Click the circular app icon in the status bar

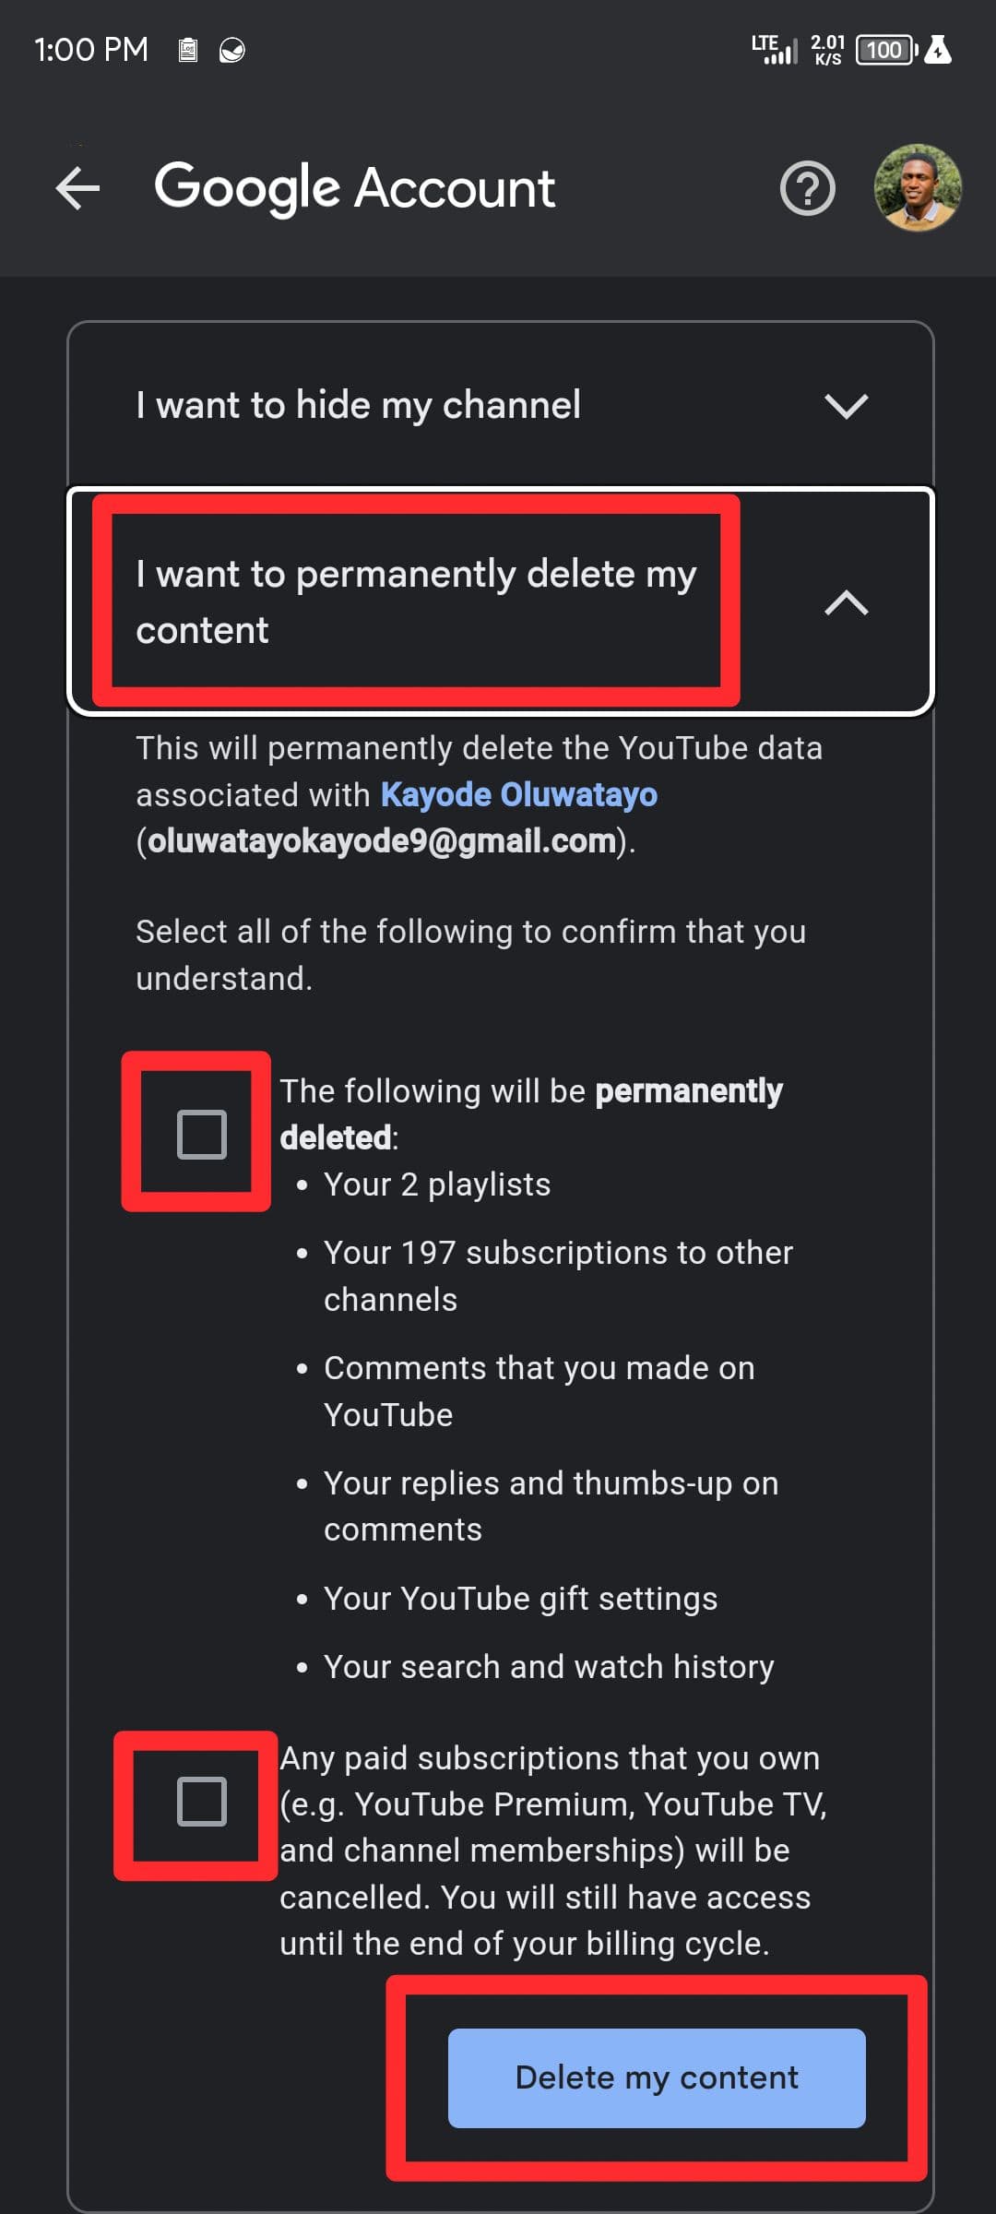tap(231, 51)
